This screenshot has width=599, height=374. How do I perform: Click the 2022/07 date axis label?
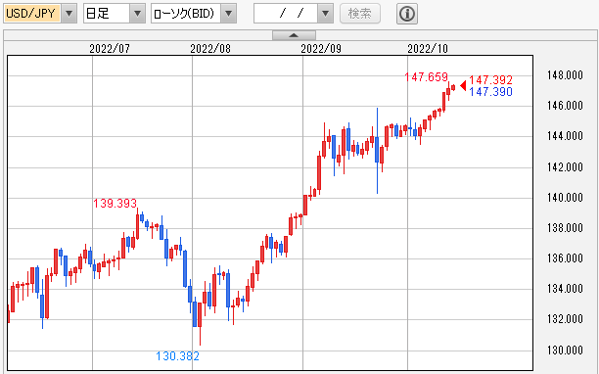click(110, 49)
